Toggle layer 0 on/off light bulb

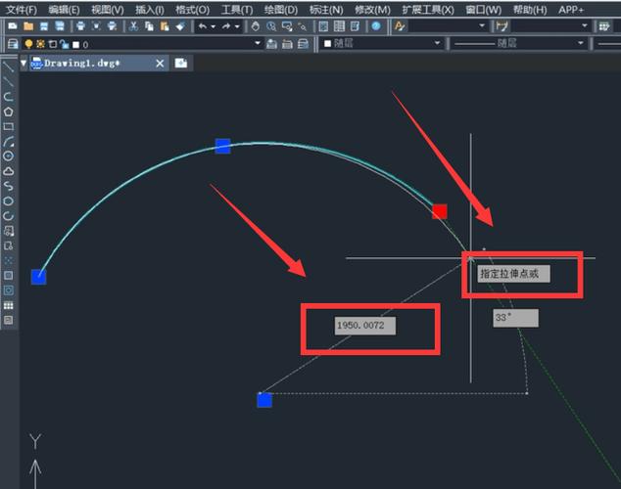pos(28,44)
